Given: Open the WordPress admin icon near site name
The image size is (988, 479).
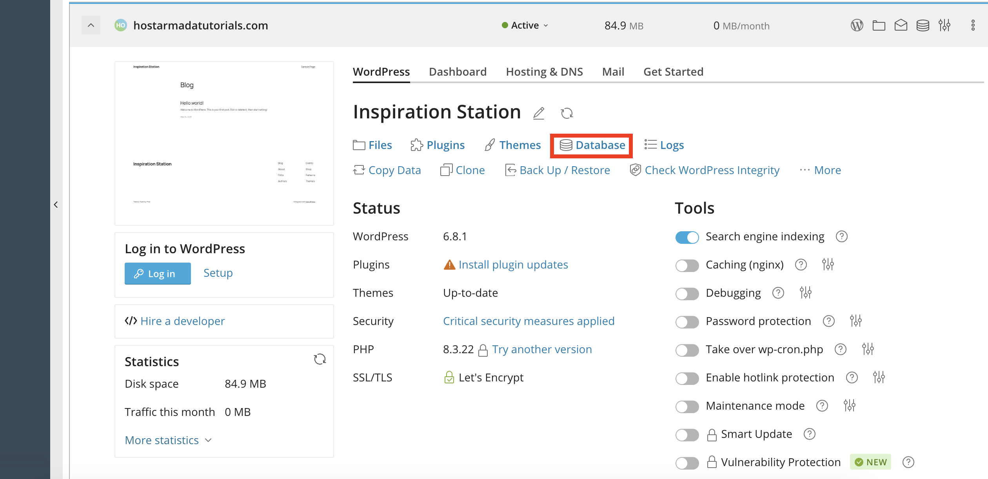Looking at the screenshot, I should (x=857, y=25).
